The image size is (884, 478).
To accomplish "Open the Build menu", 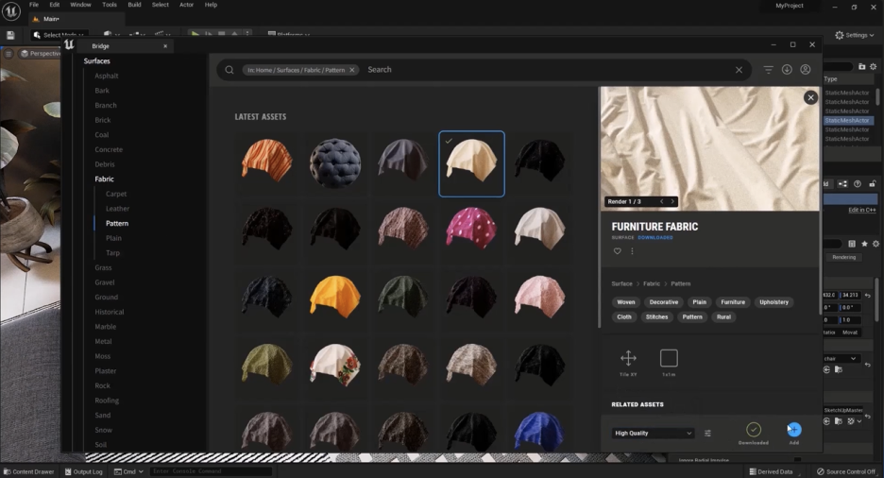I will point(134,5).
